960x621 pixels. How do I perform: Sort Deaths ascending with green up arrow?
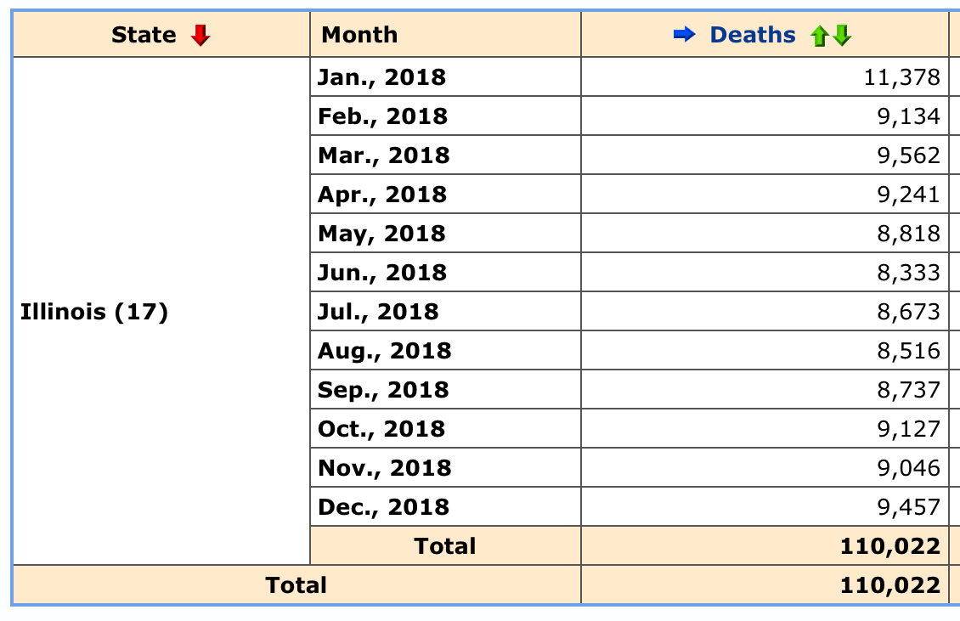[x=819, y=37]
